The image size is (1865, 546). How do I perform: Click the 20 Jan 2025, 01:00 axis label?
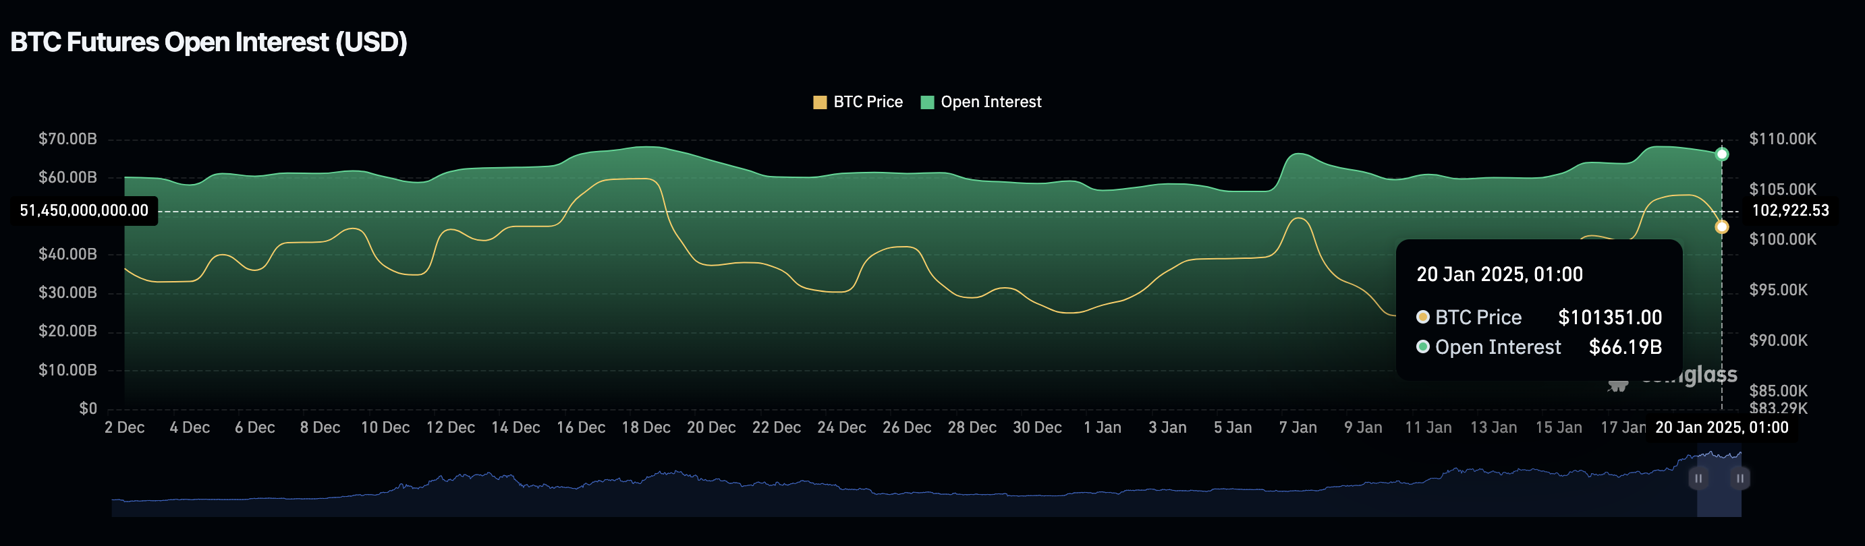(1722, 427)
